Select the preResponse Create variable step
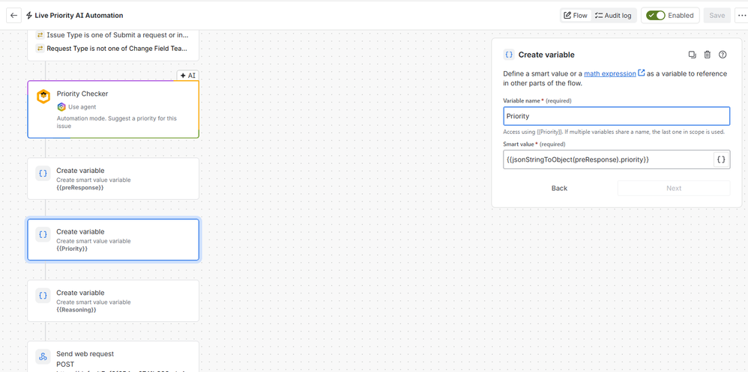This screenshot has width=748, height=372. (113, 179)
